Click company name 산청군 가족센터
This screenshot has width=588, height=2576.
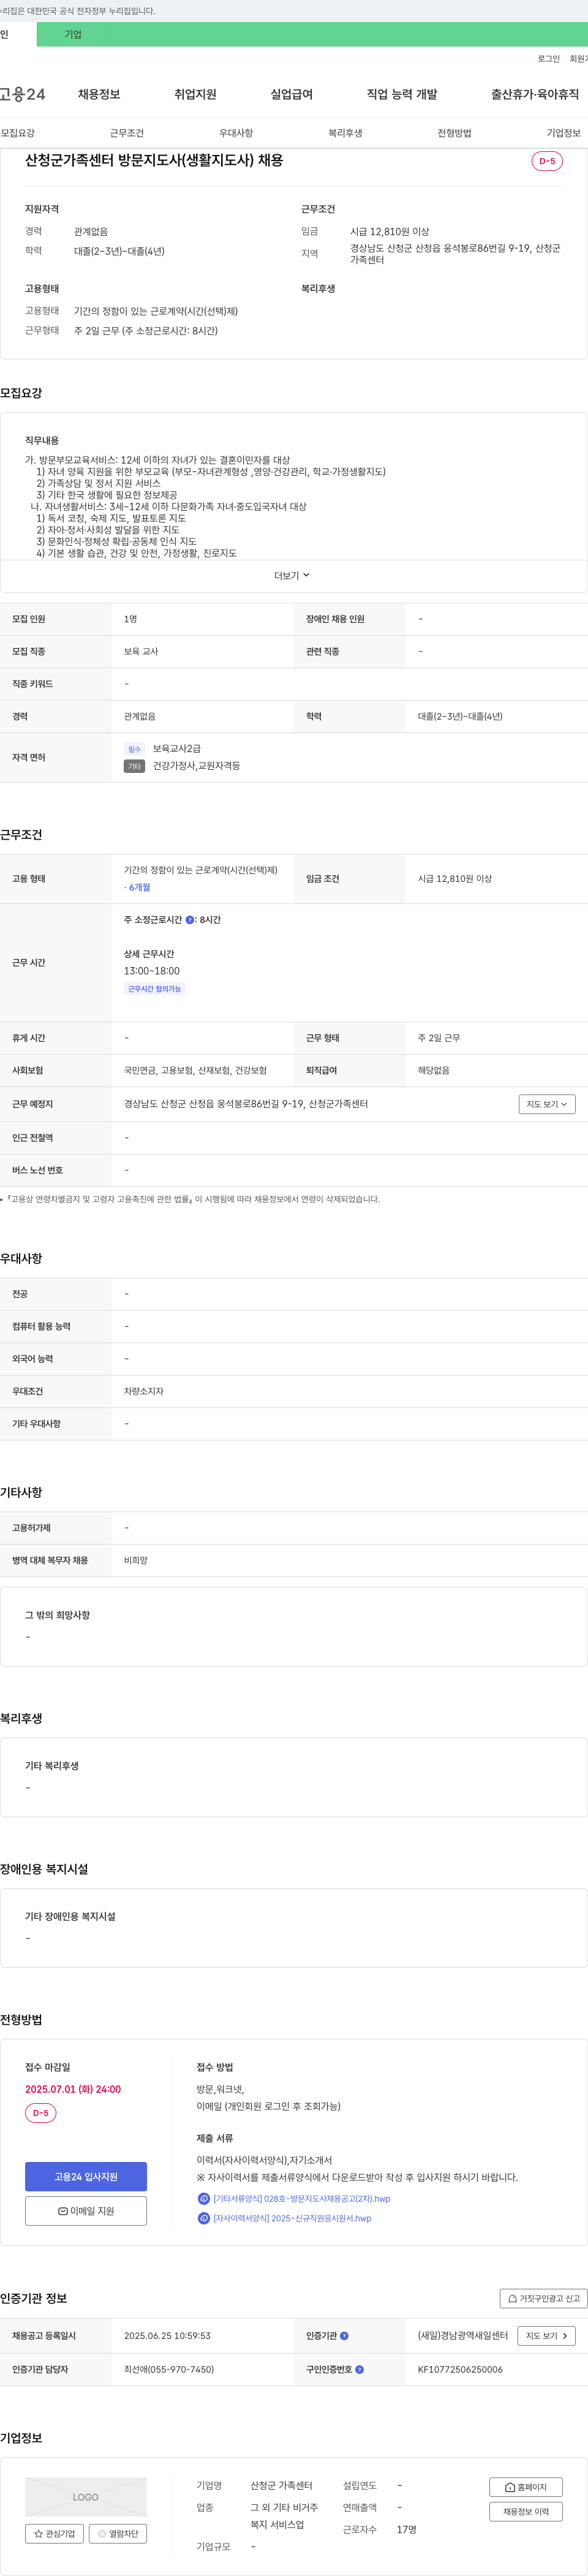tap(281, 2486)
